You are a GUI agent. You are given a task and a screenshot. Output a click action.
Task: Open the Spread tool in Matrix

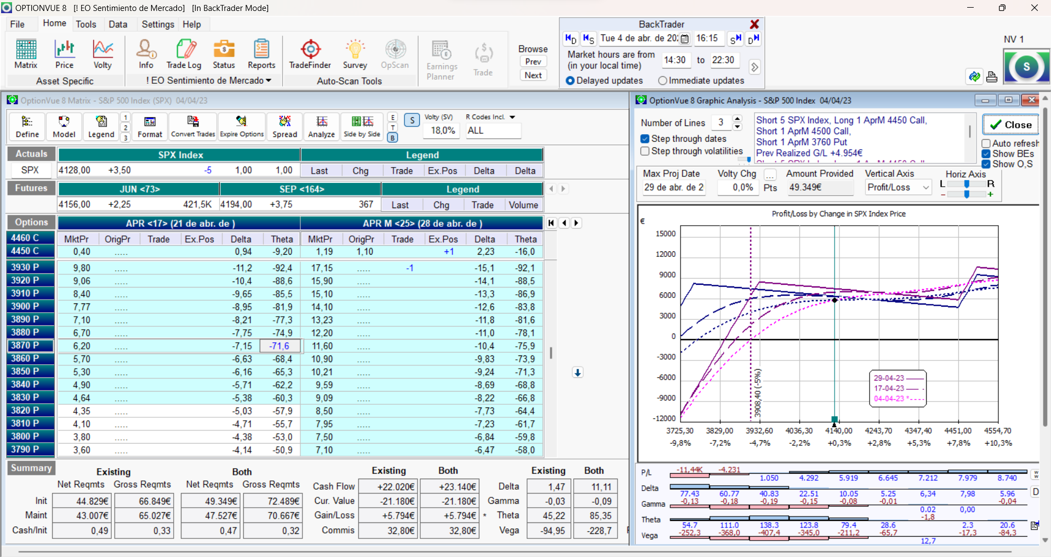click(x=284, y=127)
